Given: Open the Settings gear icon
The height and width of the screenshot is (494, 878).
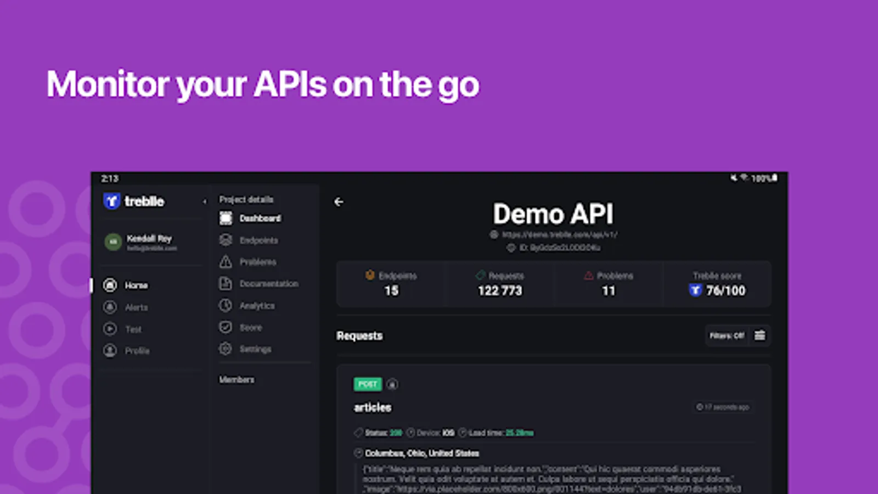Looking at the screenshot, I should point(226,349).
